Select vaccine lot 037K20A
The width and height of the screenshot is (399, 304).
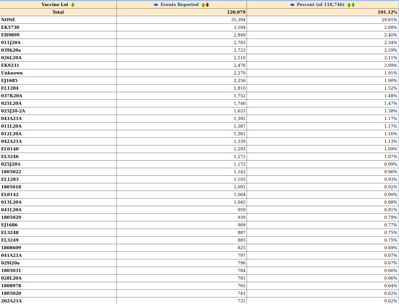point(12,96)
